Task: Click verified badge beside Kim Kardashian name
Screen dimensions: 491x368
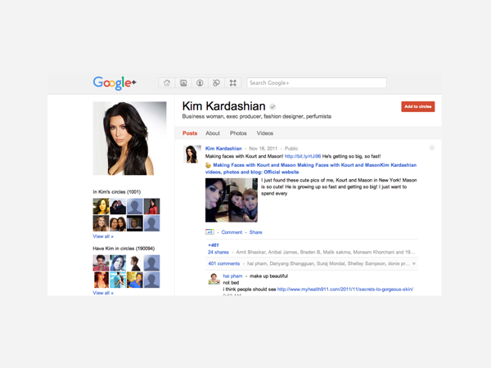Action: click(x=273, y=106)
